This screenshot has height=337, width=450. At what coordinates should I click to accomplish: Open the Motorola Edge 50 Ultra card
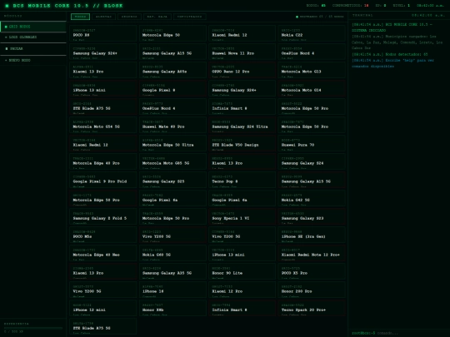172,143
